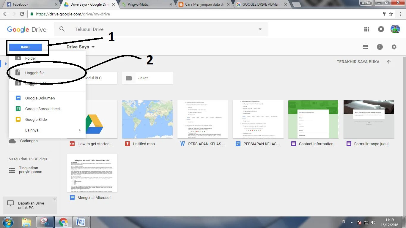The width and height of the screenshot is (406, 228).
Task: Click Tingkatkan penyimpanan storage icon
Action: (x=12, y=170)
